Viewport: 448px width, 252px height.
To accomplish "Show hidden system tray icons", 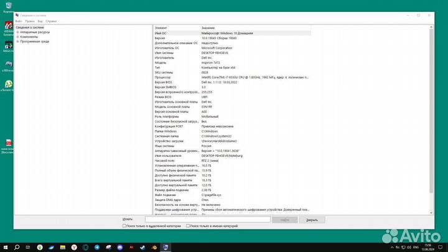I will (x=392, y=248).
